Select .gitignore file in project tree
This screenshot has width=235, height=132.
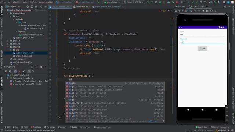click(x=17, y=59)
